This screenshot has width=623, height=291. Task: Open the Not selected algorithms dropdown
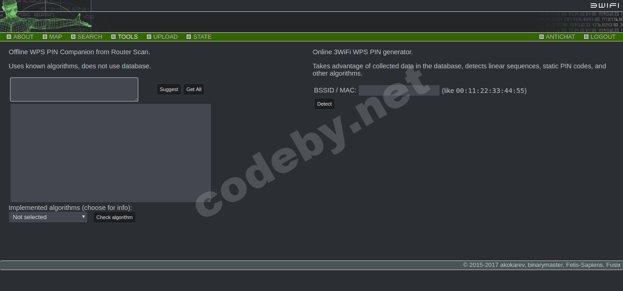click(48, 217)
